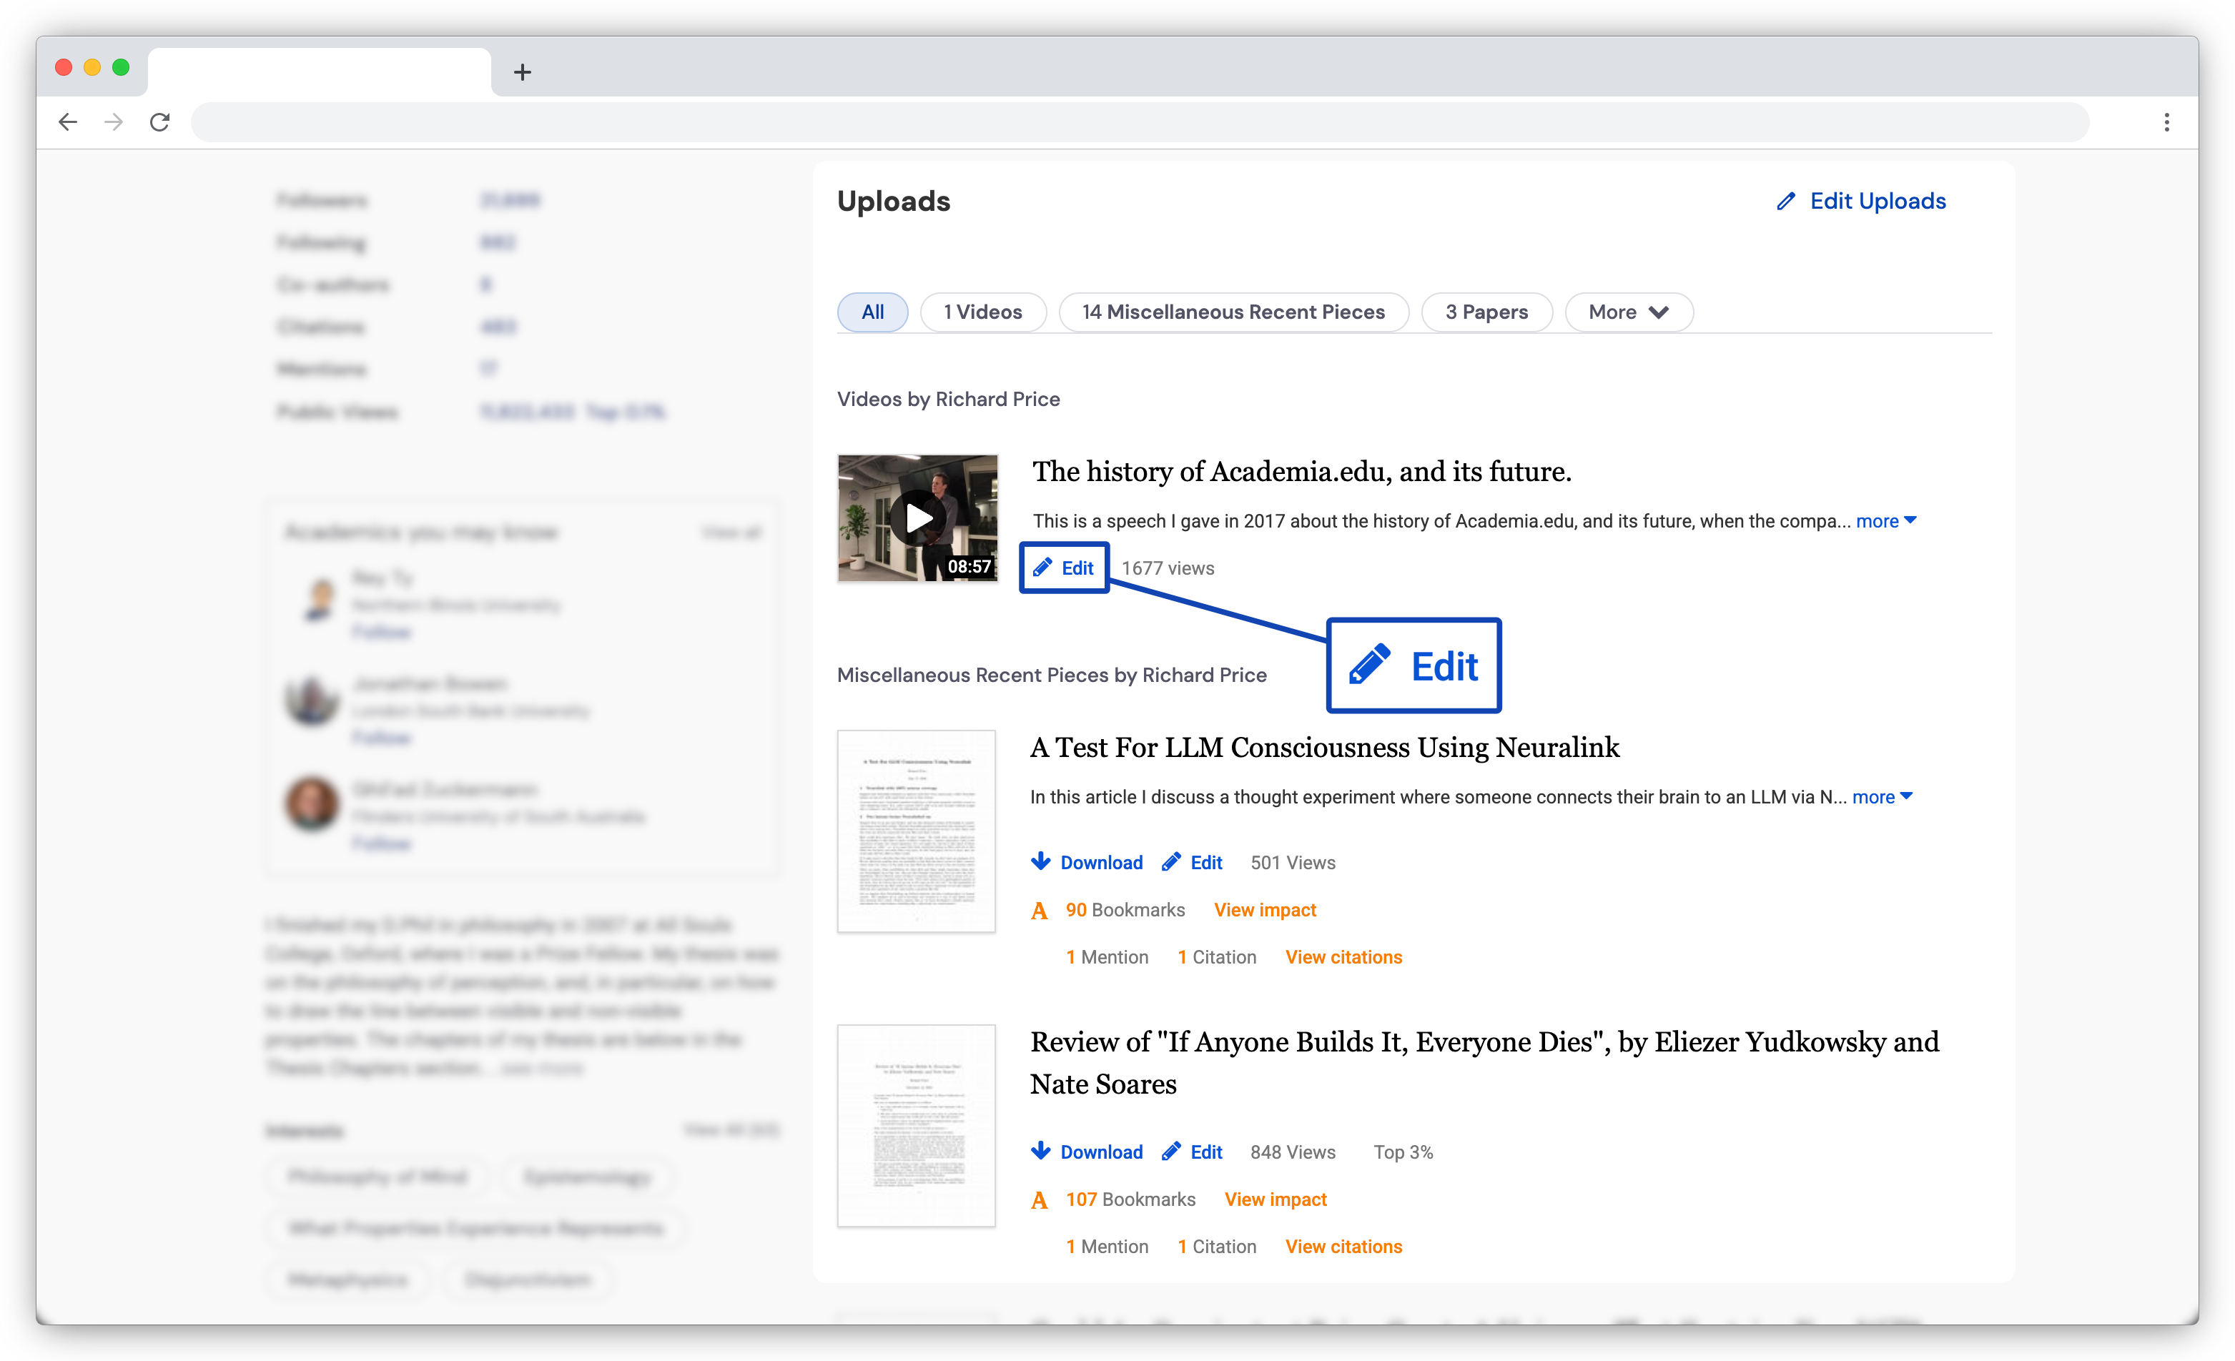Screen dimensions: 2235x1361
Task: Click the pencil icon for the Yudkowsky review
Action: pos(1171,1152)
